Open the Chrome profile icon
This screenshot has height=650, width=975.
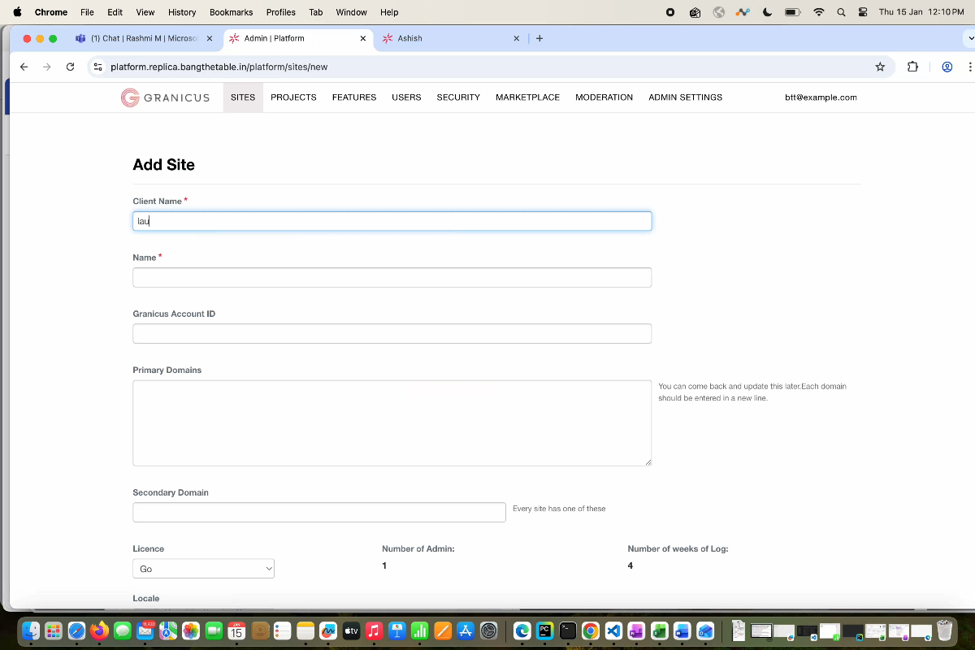(x=947, y=67)
